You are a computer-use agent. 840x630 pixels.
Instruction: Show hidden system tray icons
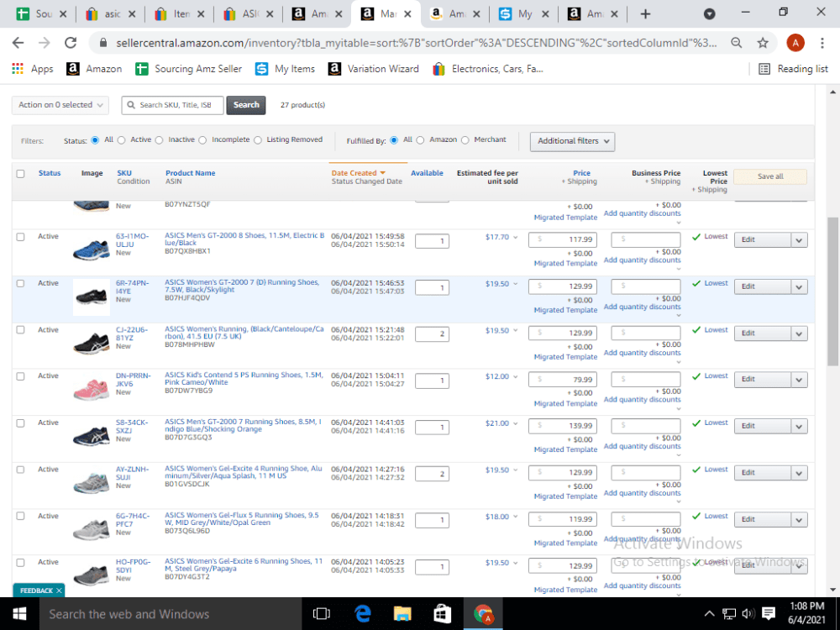click(x=709, y=614)
